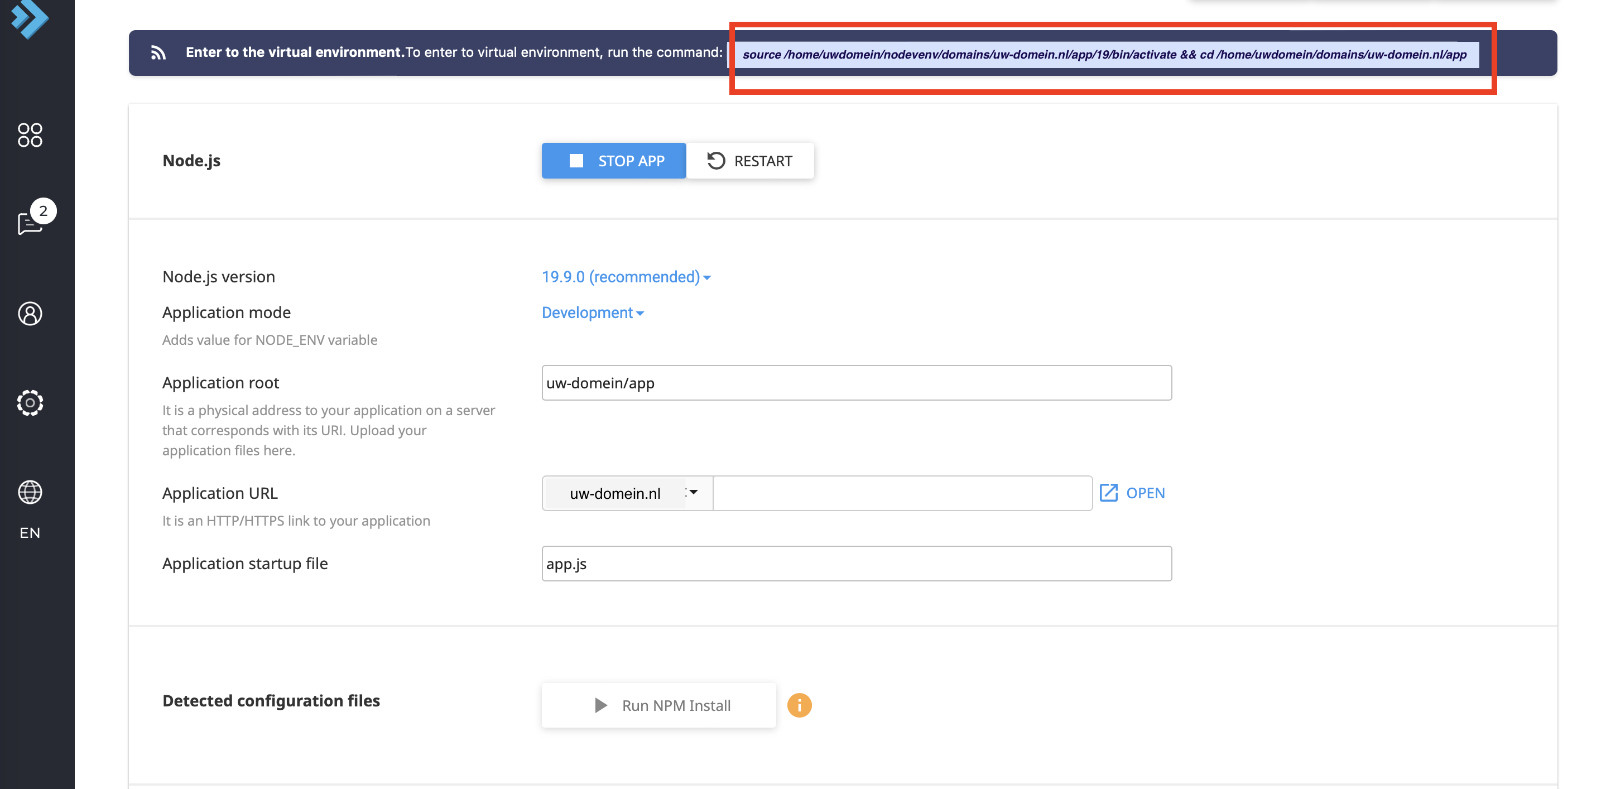Expand the uw-domein.nl domain selector
The height and width of the screenshot is (789, 1606).
[x=627, y=494]
